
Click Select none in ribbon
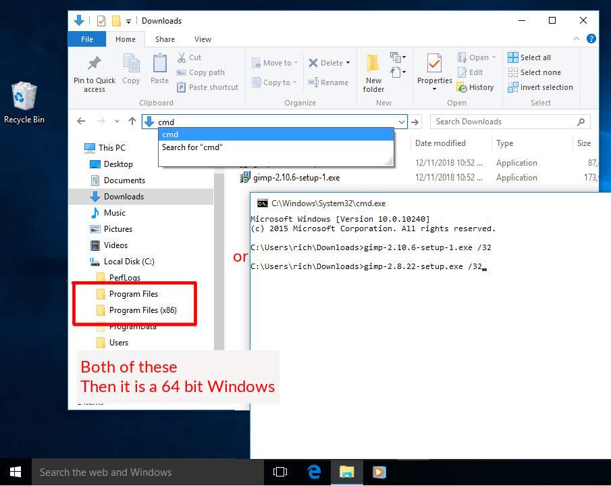pyautogui.click(x=534, y=72)
